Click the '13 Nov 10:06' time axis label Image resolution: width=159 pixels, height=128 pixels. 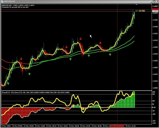pyautogui.click(x=40, y=126)
